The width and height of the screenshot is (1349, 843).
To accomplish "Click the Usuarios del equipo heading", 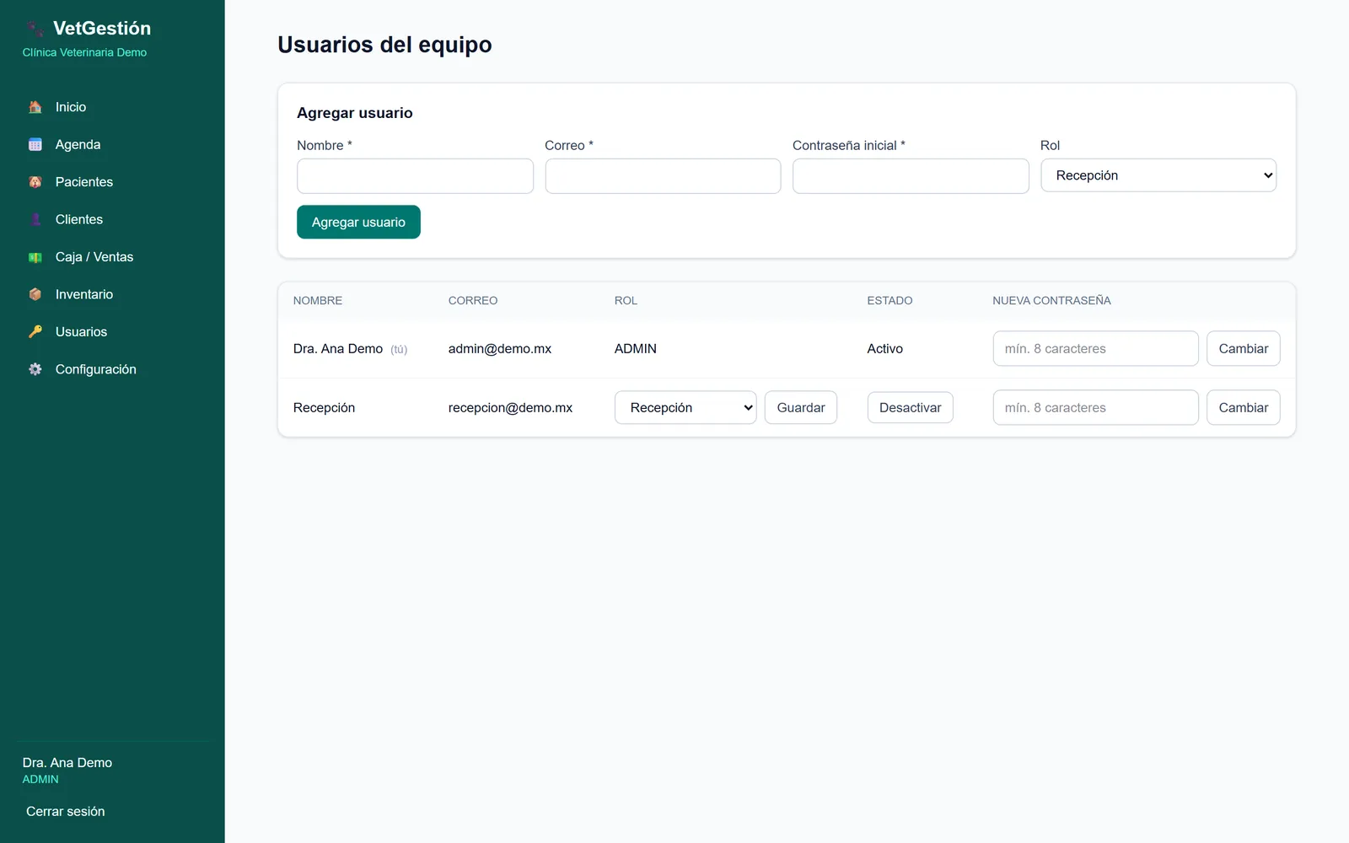I will 384,45.
